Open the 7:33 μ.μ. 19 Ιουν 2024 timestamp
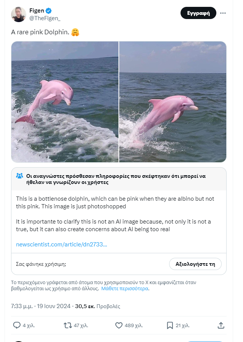The image size is (243, 342). click(41, 306)
